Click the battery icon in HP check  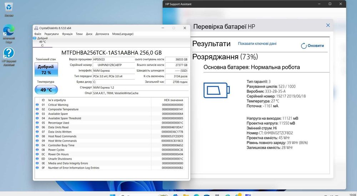pos(217,90)
